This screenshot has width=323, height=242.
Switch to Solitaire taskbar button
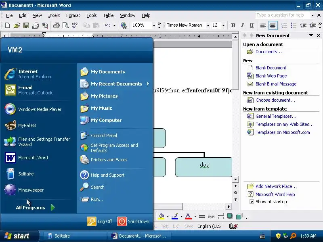point(75,236)
